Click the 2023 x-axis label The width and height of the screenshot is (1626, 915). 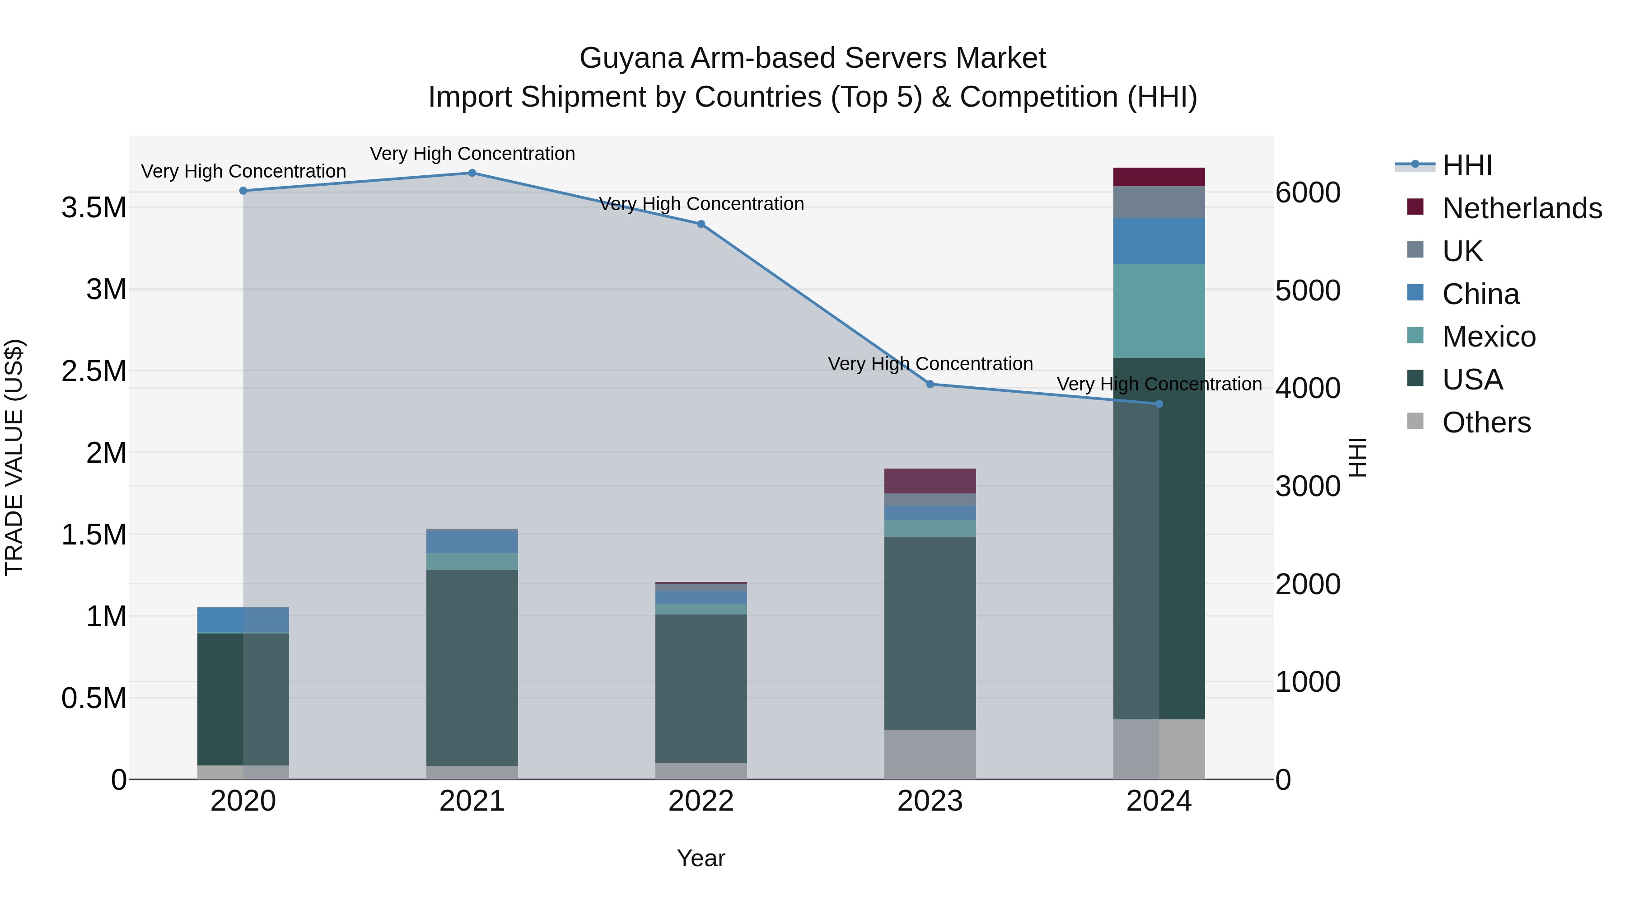click(x=930, y=801)
